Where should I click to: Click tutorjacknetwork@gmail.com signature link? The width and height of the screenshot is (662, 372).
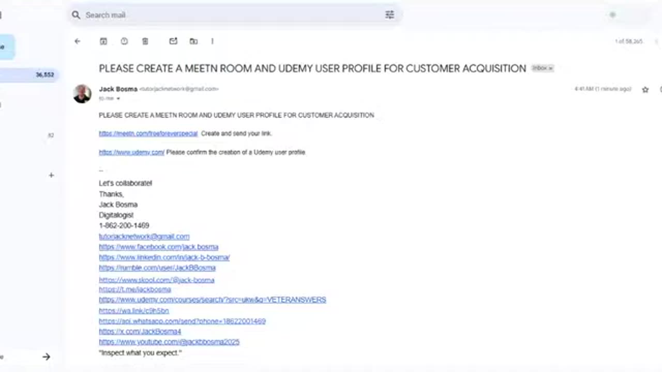point(144,237)
